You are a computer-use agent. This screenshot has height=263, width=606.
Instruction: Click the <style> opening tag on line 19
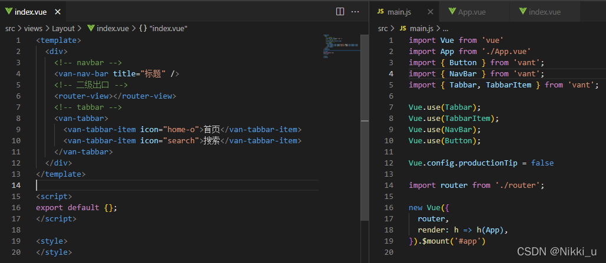[x=52, y=241]
